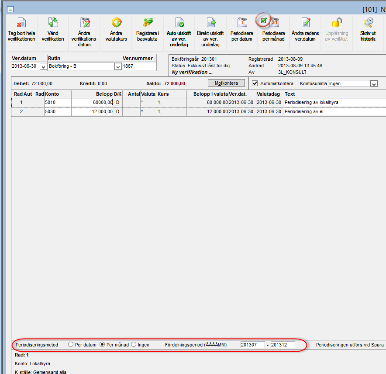Click Upplåsning av verifikat padlock icon
This screenshot has height=374, width=386.
point(337,23)
